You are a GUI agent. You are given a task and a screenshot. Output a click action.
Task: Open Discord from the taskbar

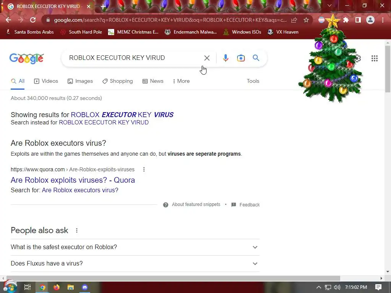pos(85,287)
